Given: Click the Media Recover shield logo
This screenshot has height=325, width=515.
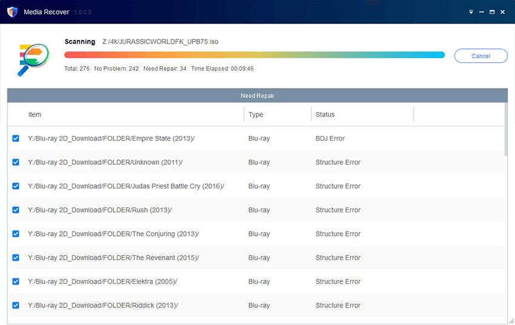Looking at the screenshot, I should pos(12,12).
